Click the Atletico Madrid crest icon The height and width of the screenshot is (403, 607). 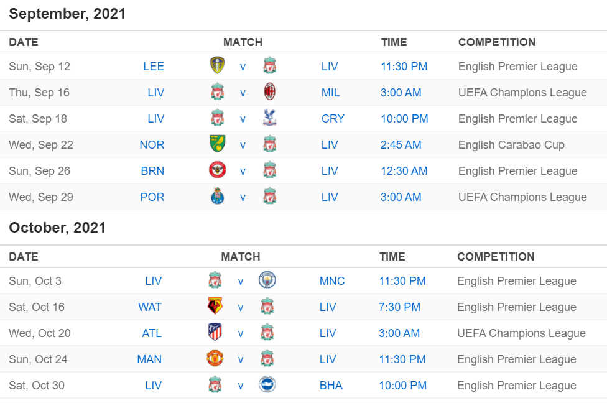pyautogui.click(x=215, y=332)
